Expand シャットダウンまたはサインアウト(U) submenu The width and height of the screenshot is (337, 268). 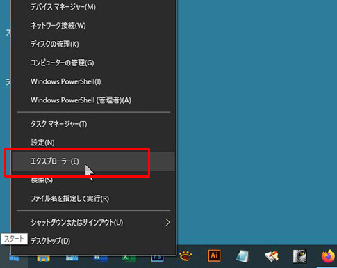93,223
